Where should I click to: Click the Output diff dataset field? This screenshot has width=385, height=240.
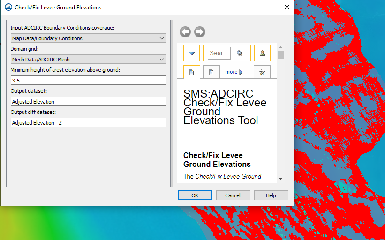click(x=88, y=122)
